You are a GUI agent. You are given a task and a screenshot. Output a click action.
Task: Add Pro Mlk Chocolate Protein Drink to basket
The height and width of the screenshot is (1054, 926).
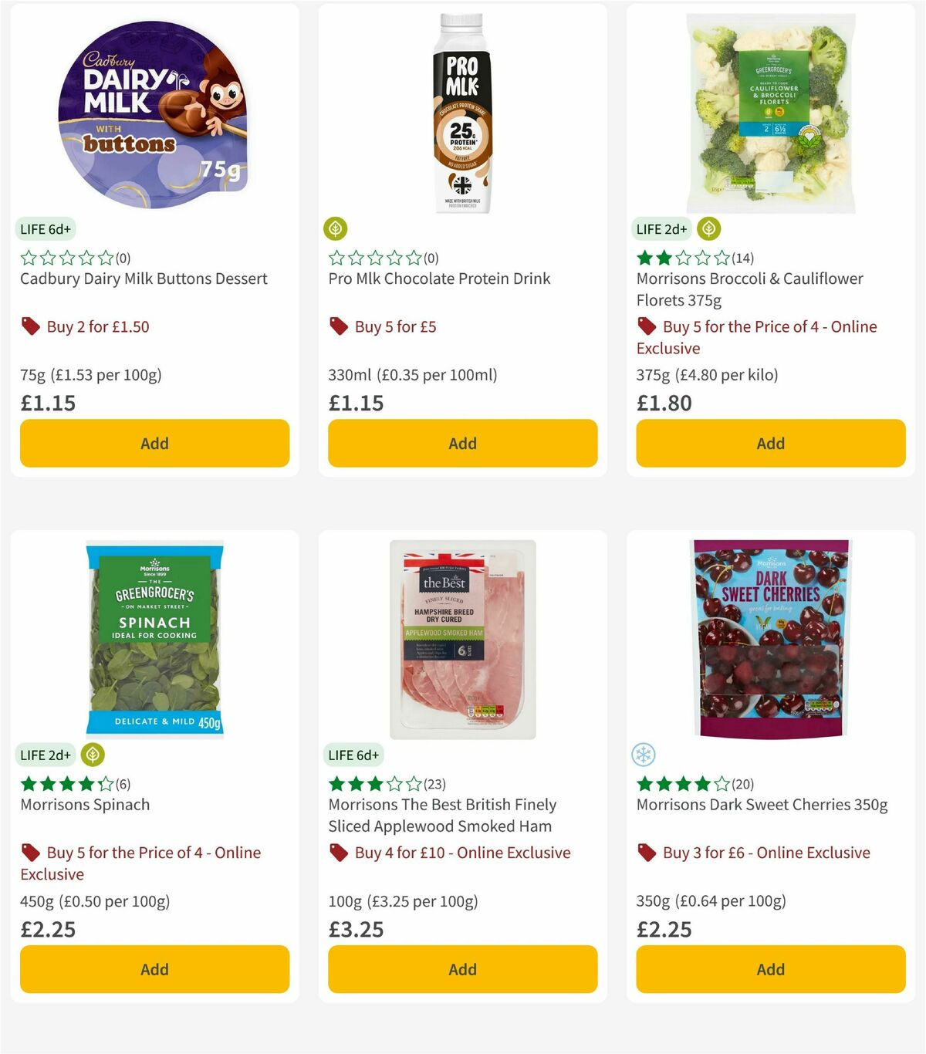pyautogui.click(x=461, y=443)
